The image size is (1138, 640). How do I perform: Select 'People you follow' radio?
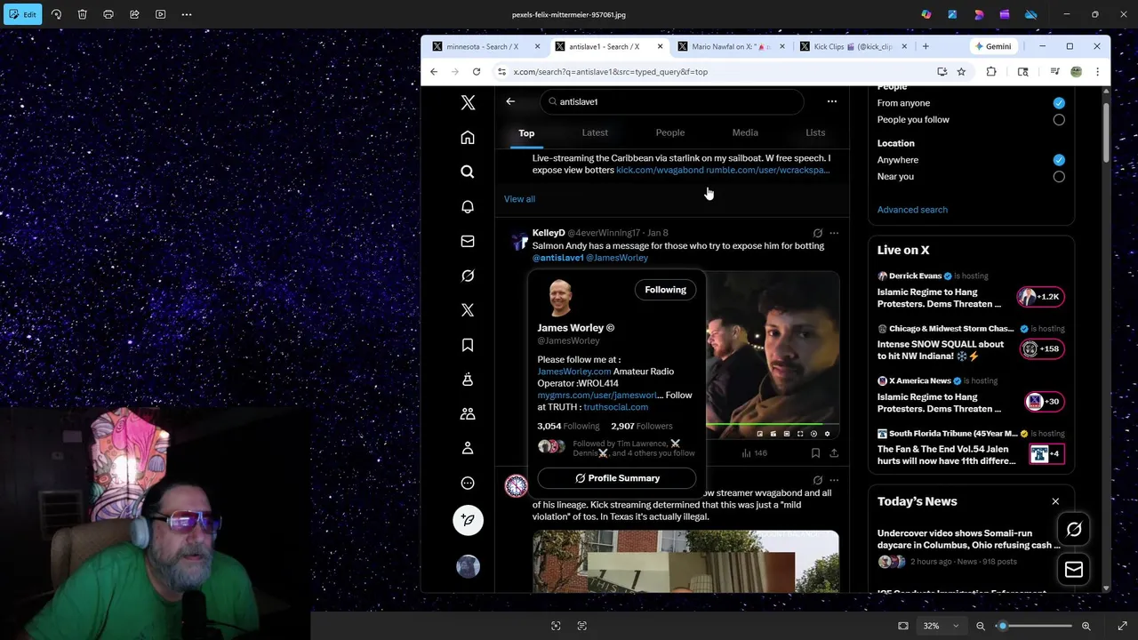[x=1059, y=120]
